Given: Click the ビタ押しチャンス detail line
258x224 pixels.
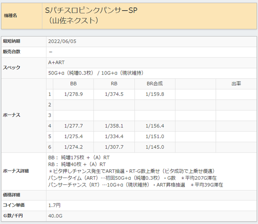Looking at the screenshot, I should coord(132,171).
